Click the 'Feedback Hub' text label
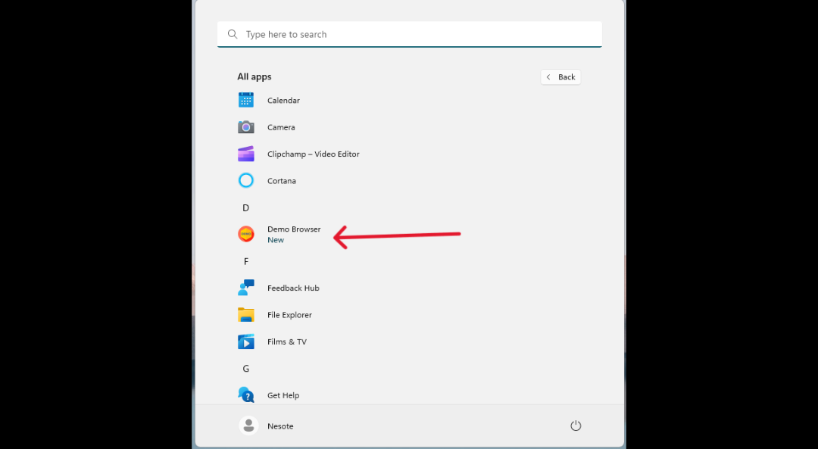818x449 pixels. 293,288
